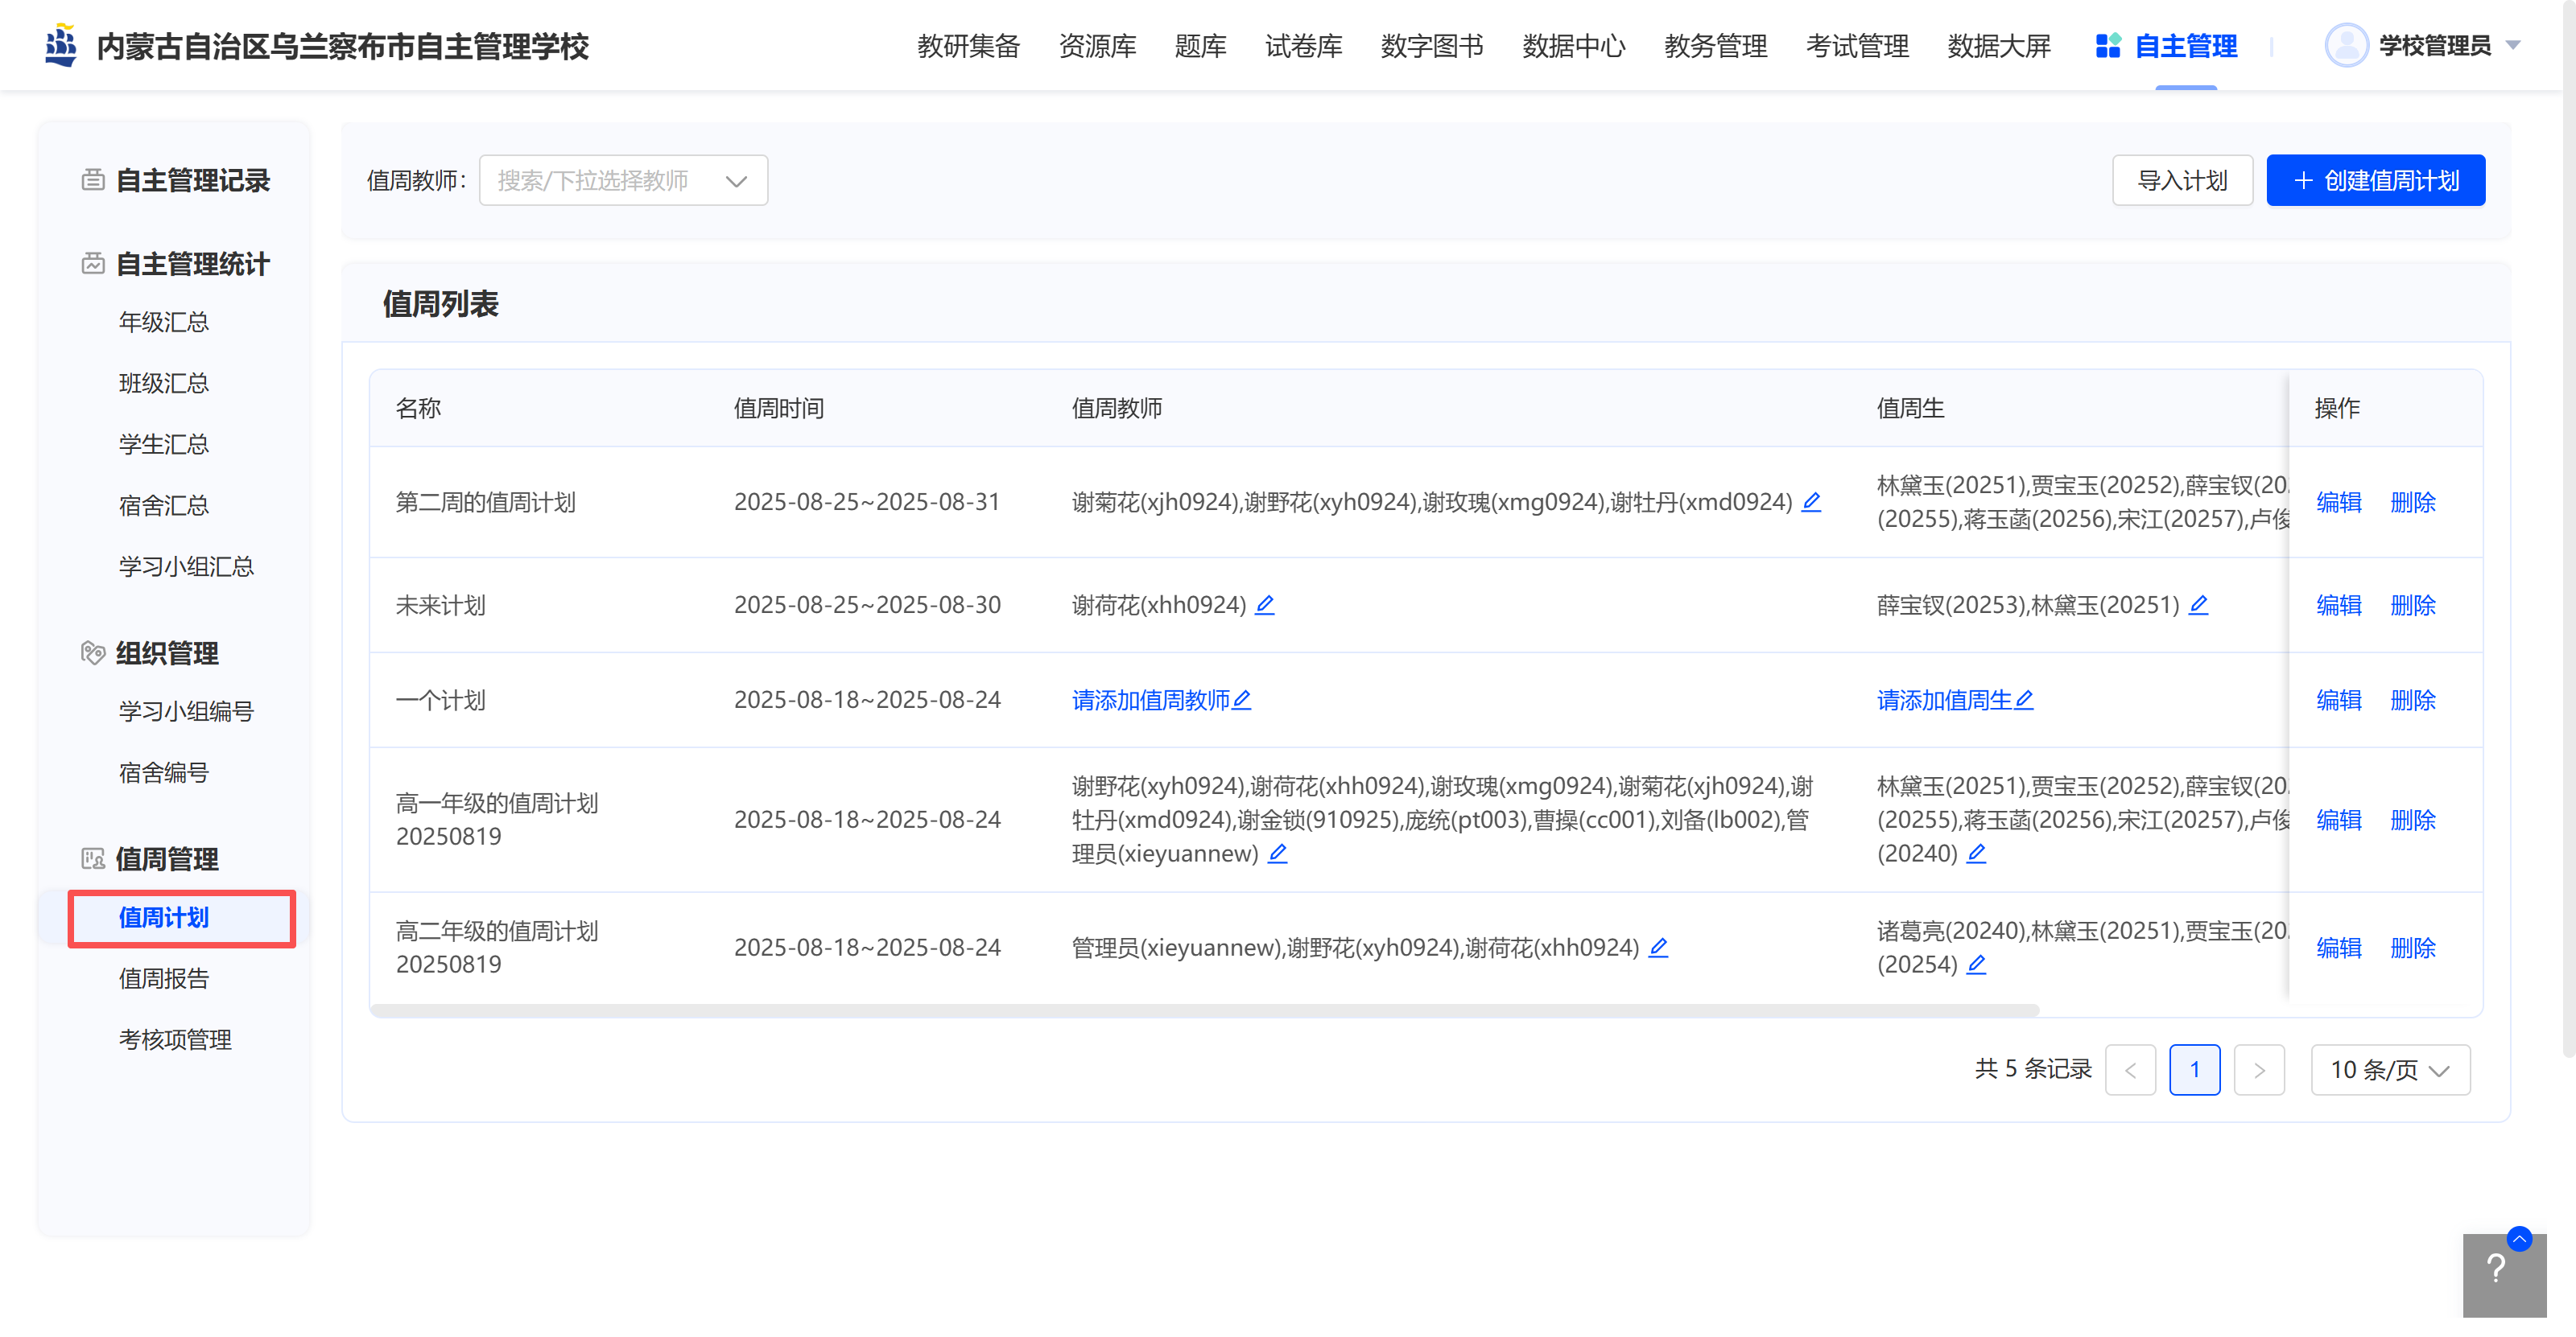Go to 考核项管理 in sidebar
Screen dimensions: 2576x1337
(175, 1039)
